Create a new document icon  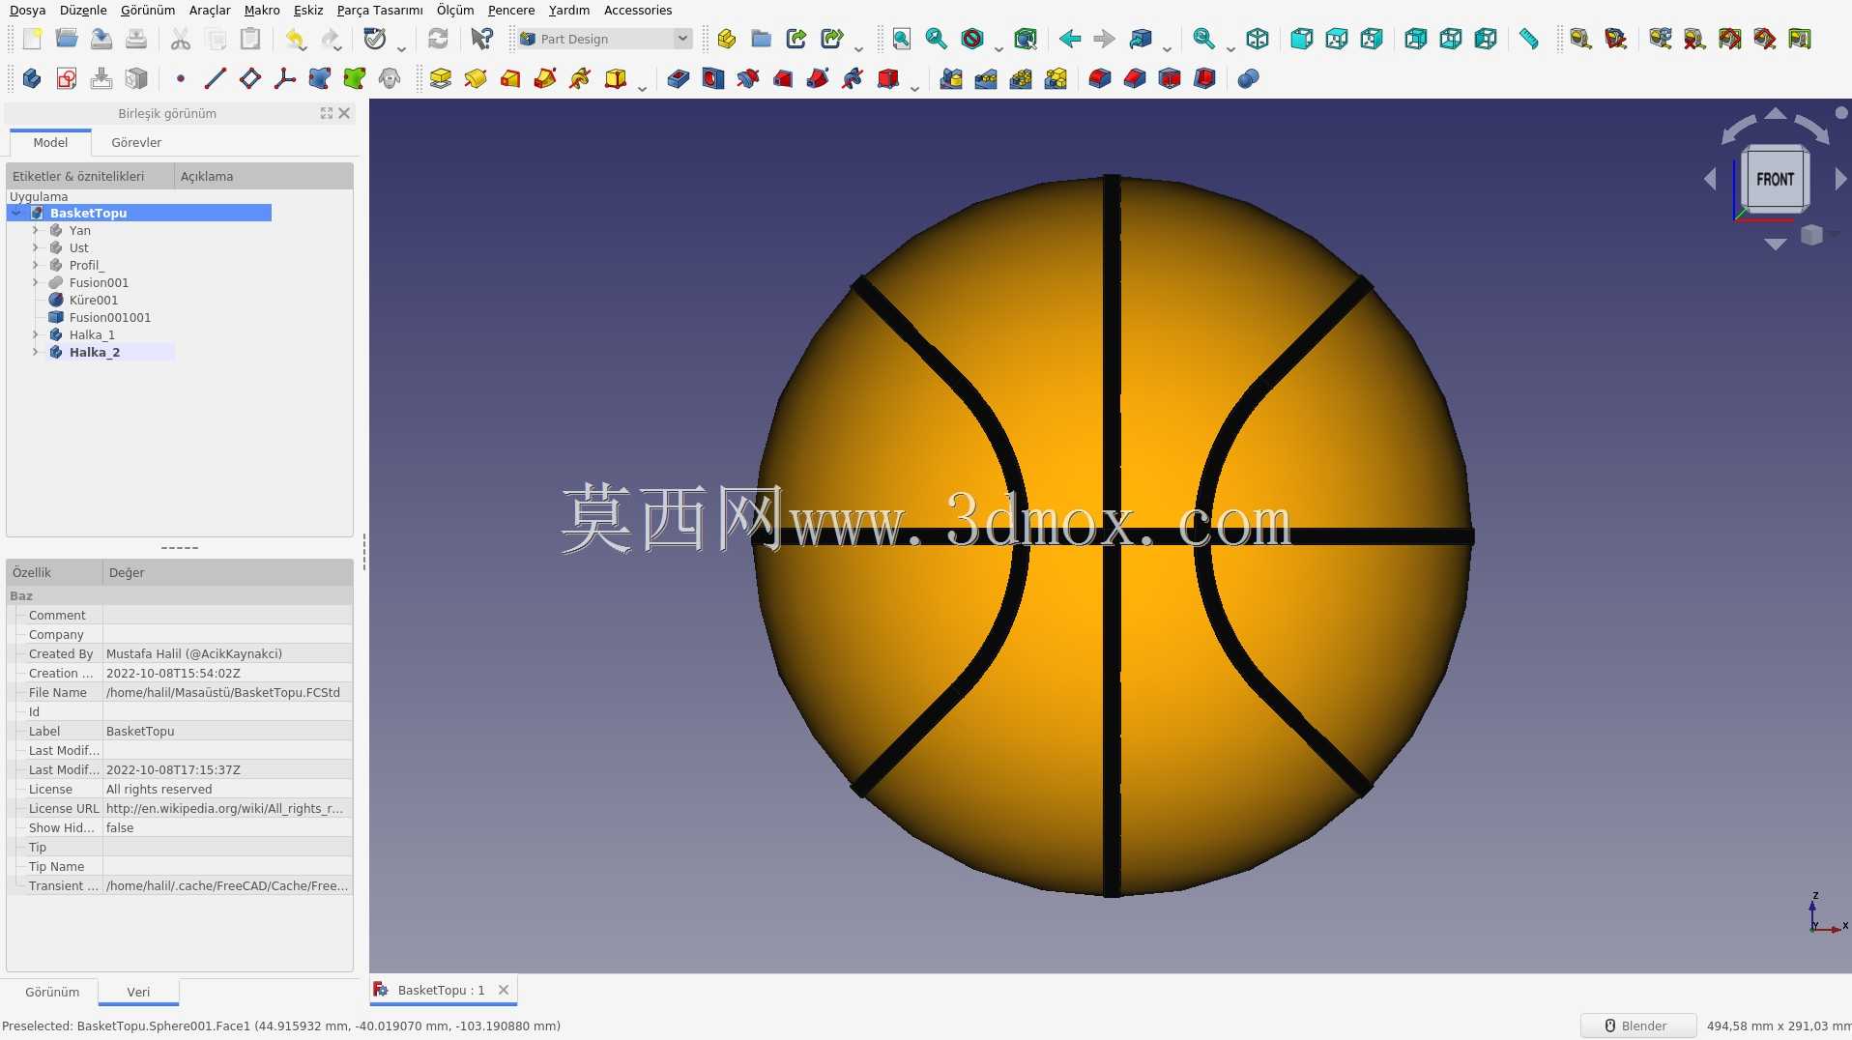(32, 39)
